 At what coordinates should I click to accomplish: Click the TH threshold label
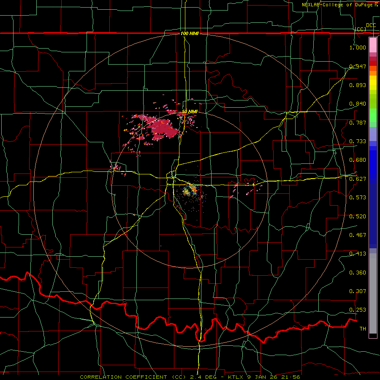point(363,329)
